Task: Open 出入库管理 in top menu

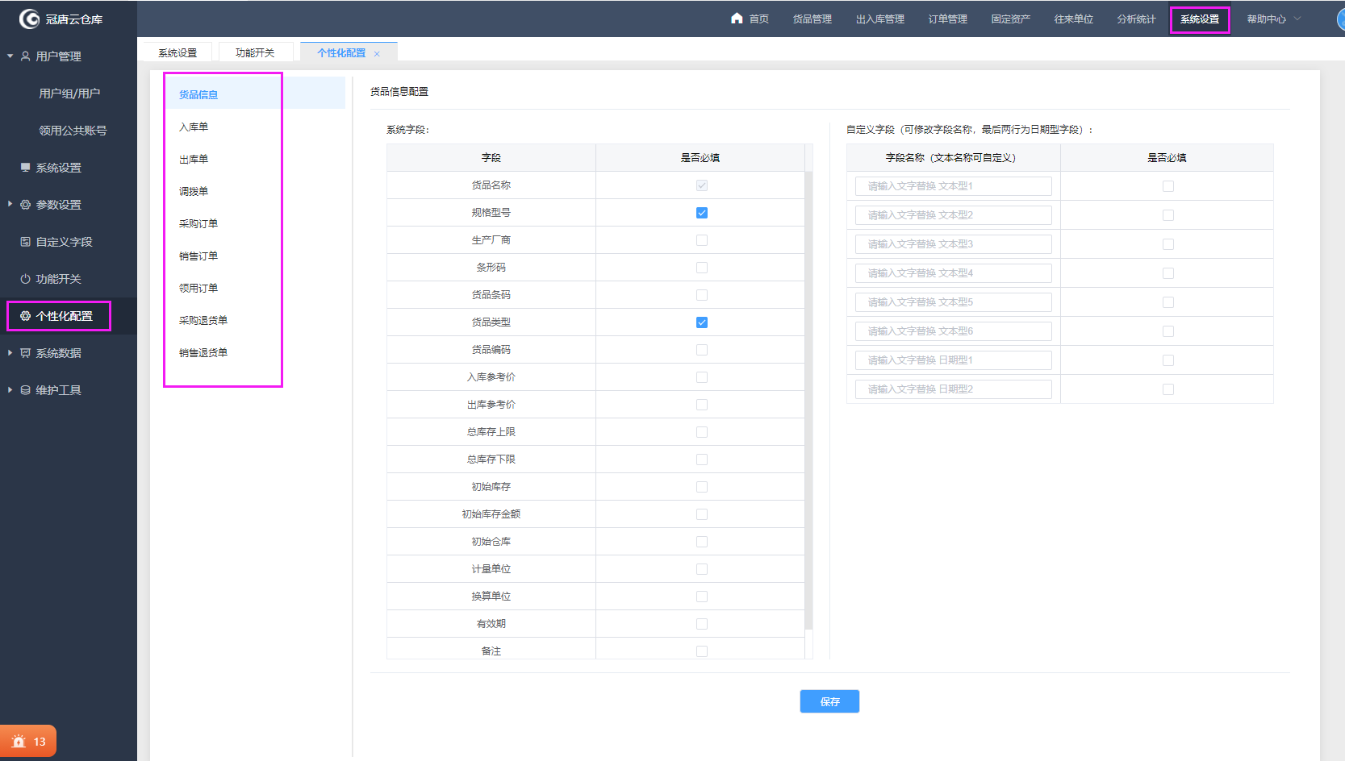Action: 879,19
